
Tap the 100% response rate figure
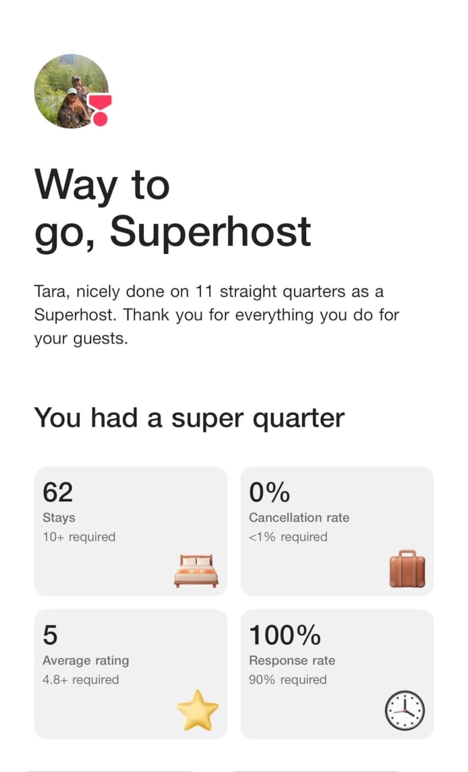coord(284,635)
